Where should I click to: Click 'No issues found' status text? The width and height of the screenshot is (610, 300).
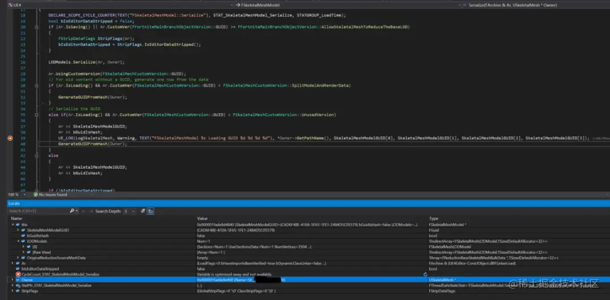click(53, 195)
